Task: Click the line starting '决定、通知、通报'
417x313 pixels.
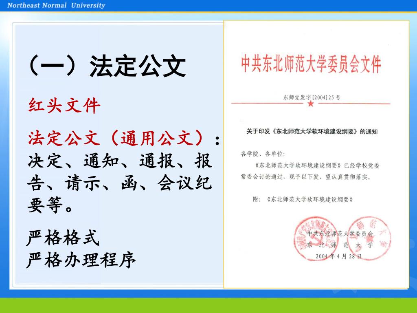Action: 120,161
